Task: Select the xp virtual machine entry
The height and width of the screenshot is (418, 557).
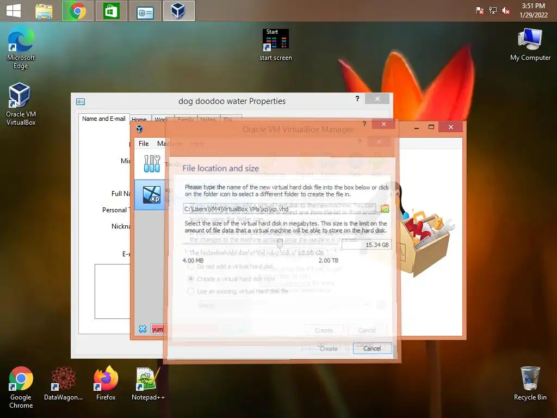Action: 150,195
